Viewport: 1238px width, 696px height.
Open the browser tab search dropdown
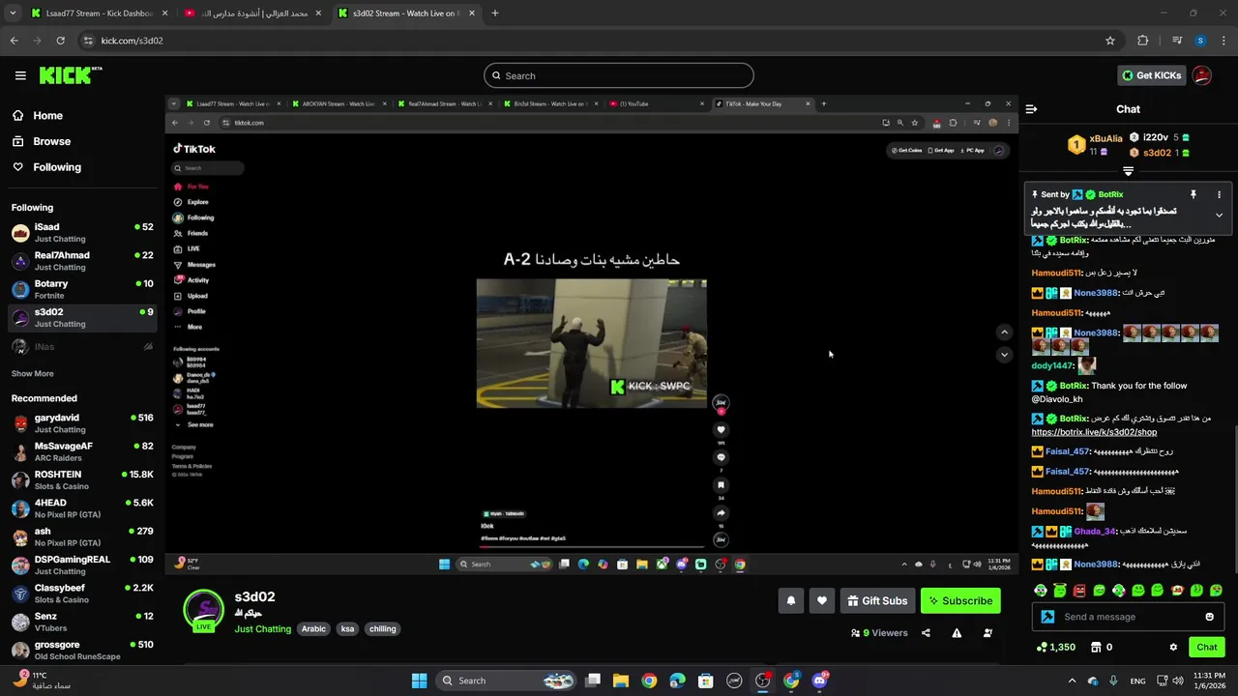pyautogui.click(x=13, y=14)
